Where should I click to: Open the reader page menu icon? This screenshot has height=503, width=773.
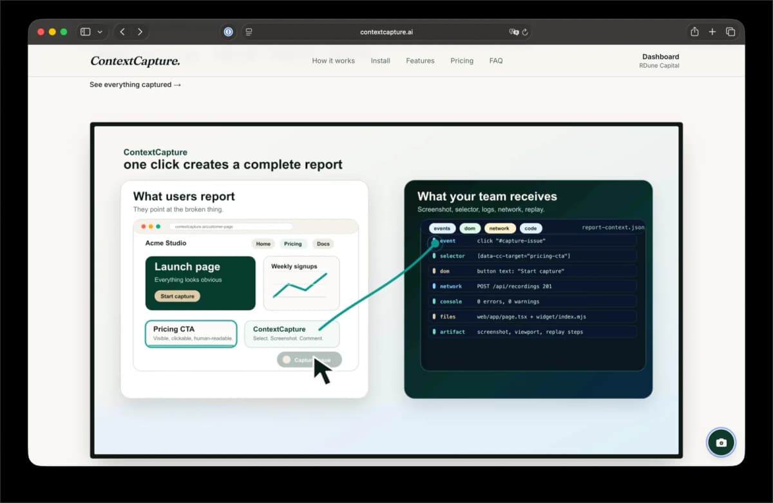(x=249, y=32)
